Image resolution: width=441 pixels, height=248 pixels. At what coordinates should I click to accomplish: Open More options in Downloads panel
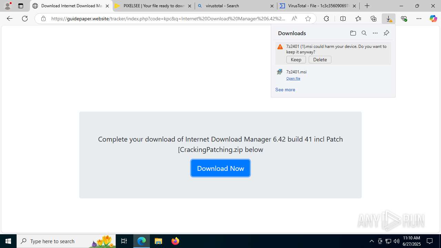[x=375, y=33]
